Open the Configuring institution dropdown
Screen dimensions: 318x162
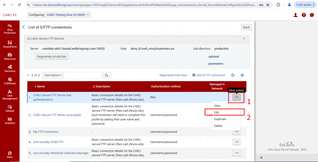pos(59,15)
